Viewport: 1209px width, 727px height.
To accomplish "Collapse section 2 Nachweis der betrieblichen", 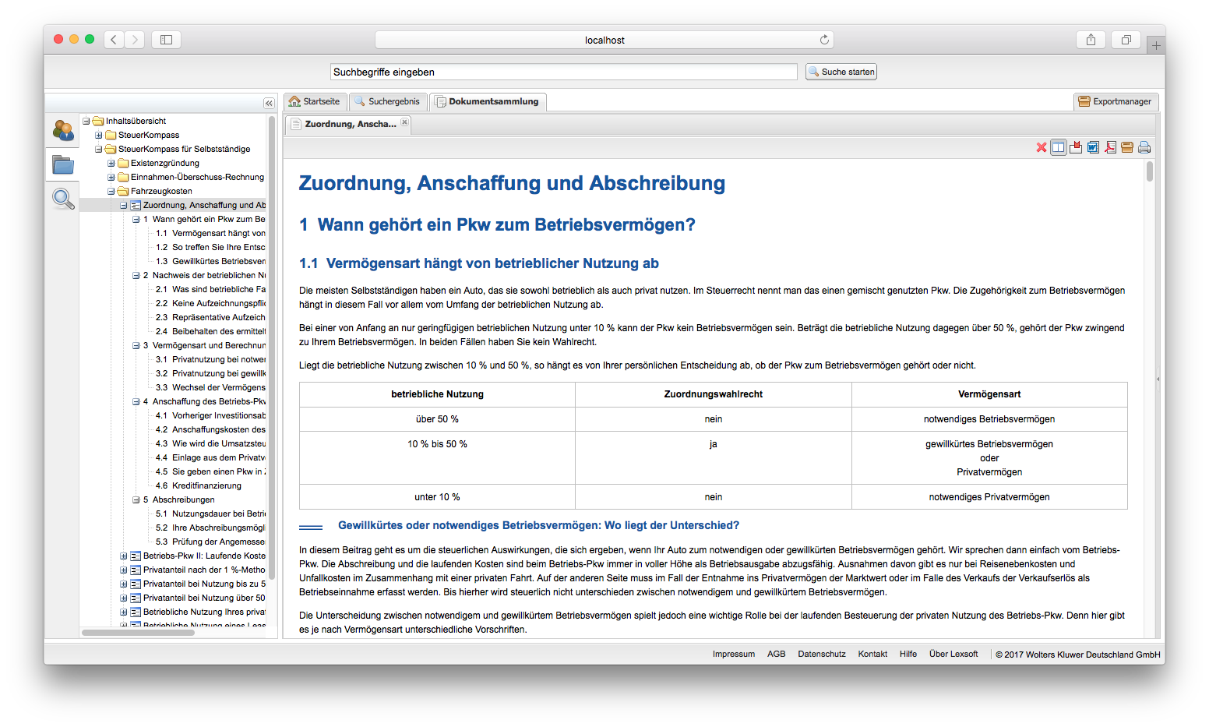I will click(x=136, y=275).
